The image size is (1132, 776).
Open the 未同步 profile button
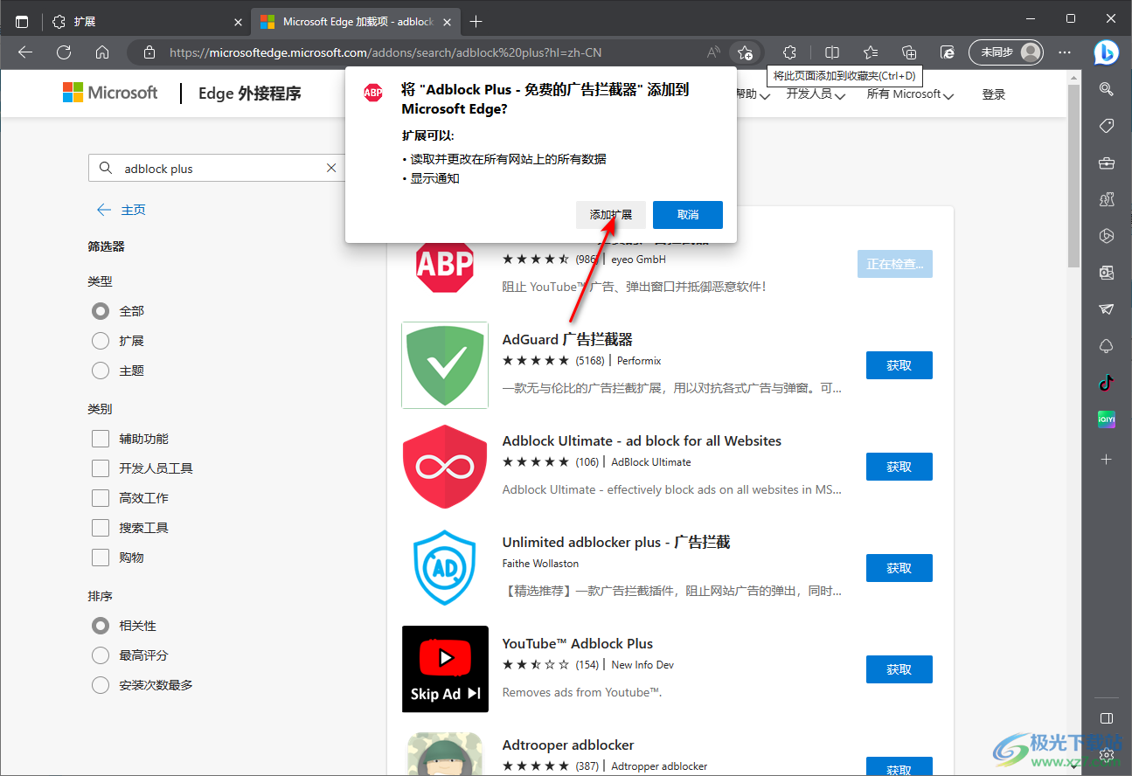[x=1006, y=52]
